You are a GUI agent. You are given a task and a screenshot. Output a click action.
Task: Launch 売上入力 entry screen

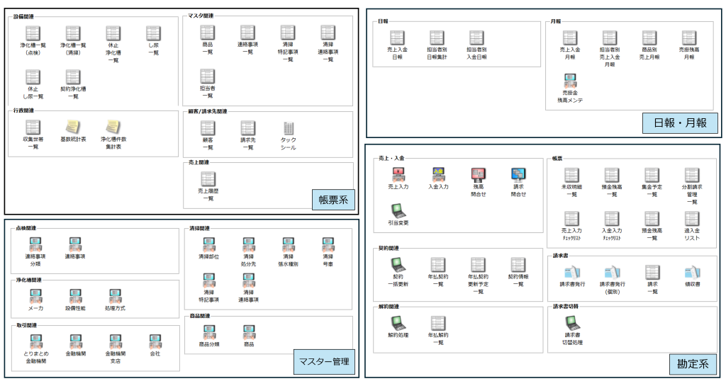398,175
